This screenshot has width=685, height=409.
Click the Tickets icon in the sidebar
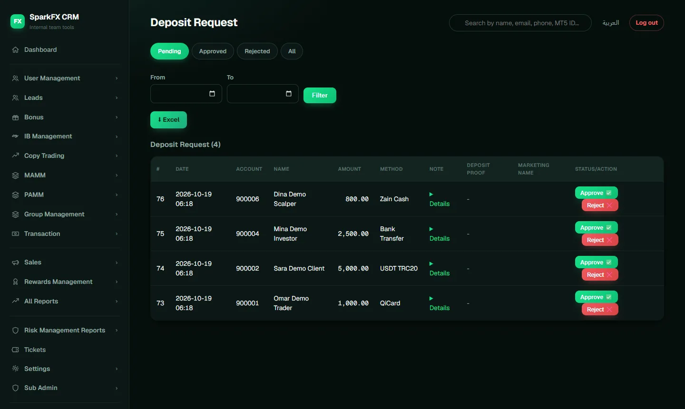pyautogui.click(x=15, y=350)
